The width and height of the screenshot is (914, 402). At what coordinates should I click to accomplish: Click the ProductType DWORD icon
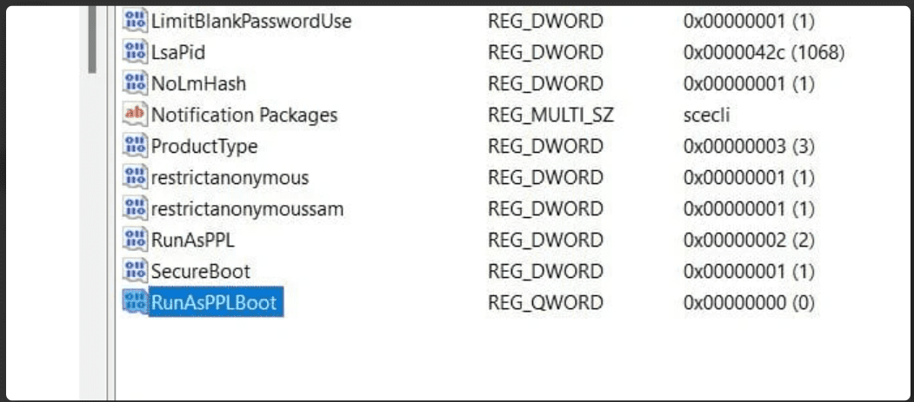(136, 146)
